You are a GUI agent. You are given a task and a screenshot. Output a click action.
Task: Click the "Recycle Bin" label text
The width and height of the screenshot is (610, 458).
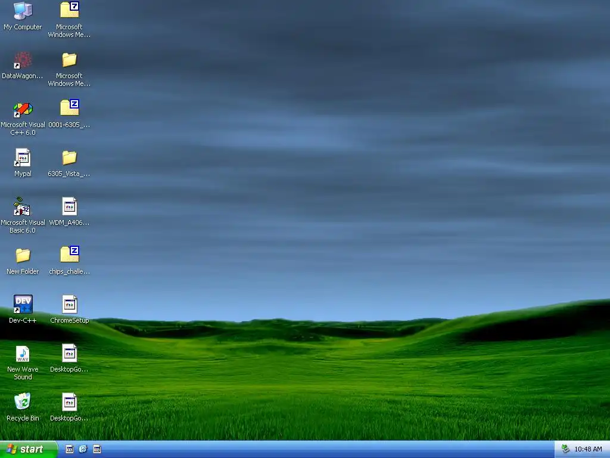point(23,418)
